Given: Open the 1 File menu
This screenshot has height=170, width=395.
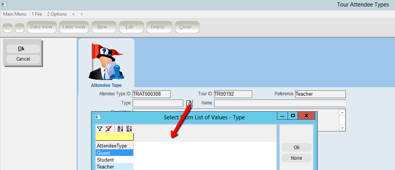Looking at the screenshot, I should click(37, 14).
